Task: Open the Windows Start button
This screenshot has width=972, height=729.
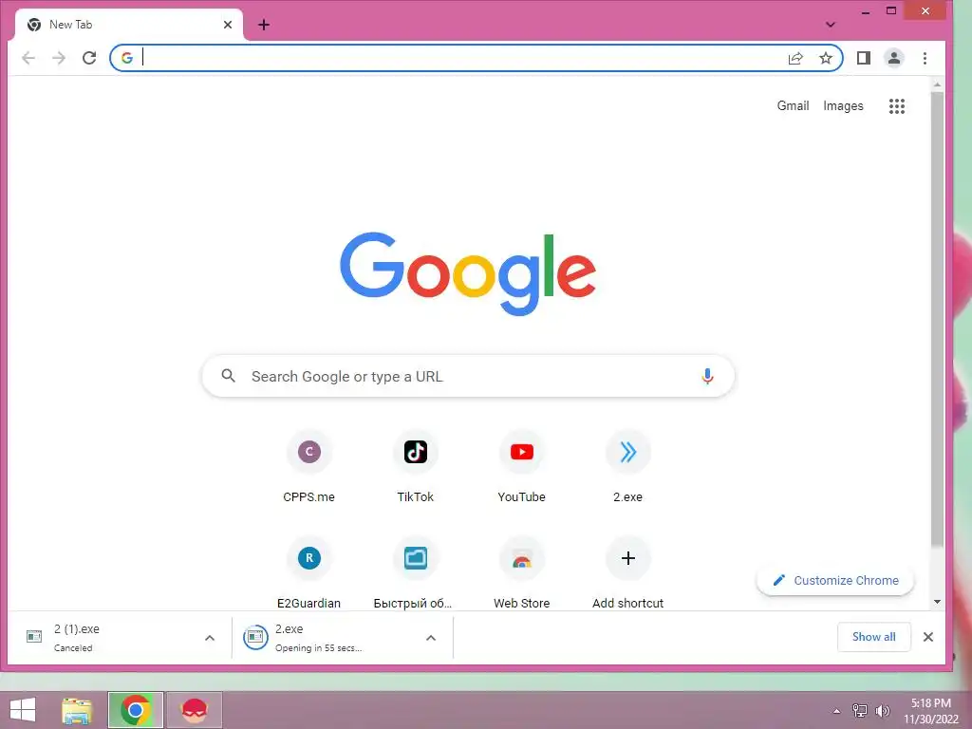Action: click(23, 710)
